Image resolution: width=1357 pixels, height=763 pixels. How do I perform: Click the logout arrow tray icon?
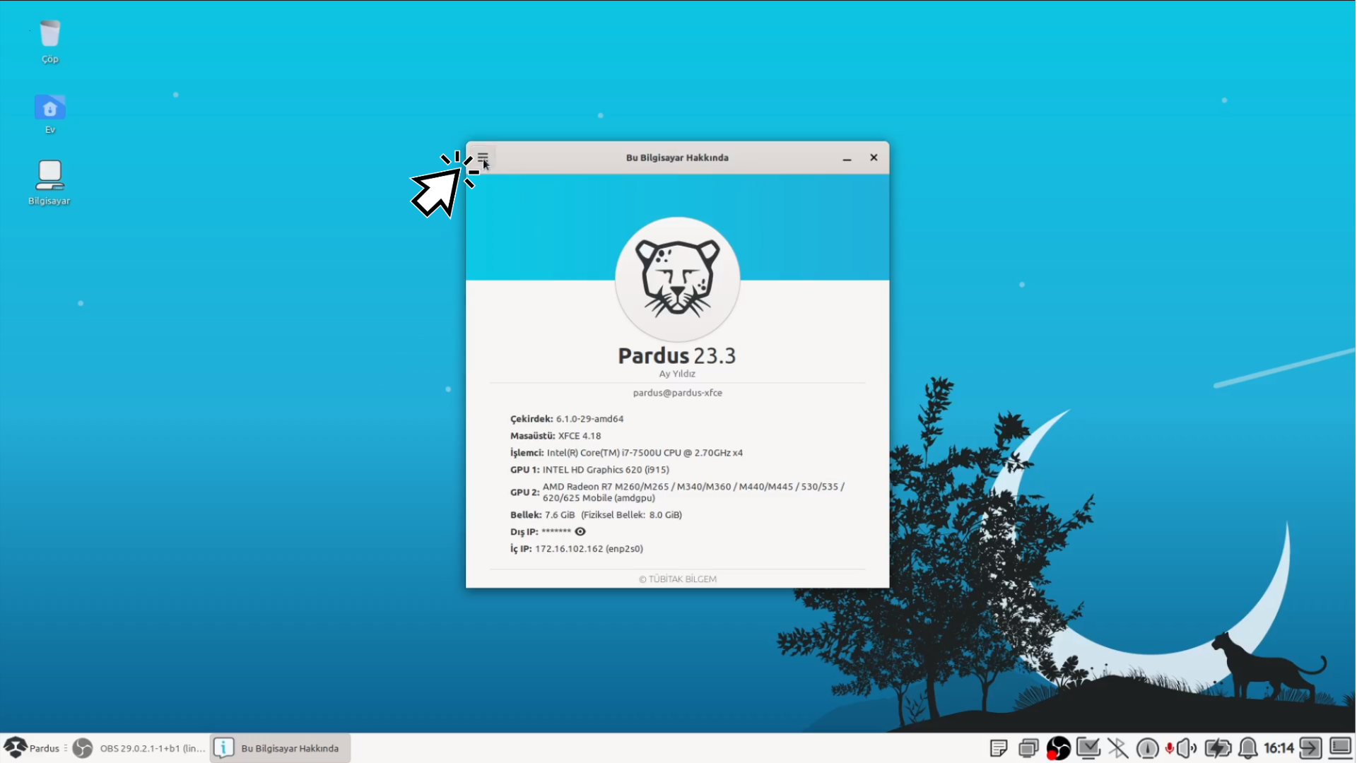pyautogui.click(x=1310, y=748)
